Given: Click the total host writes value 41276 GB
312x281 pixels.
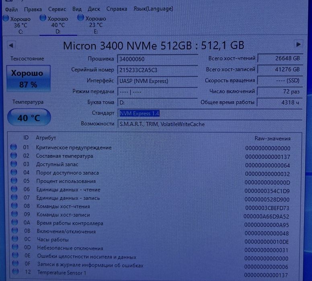Looking at the screenshot, I should coord(280,69).
